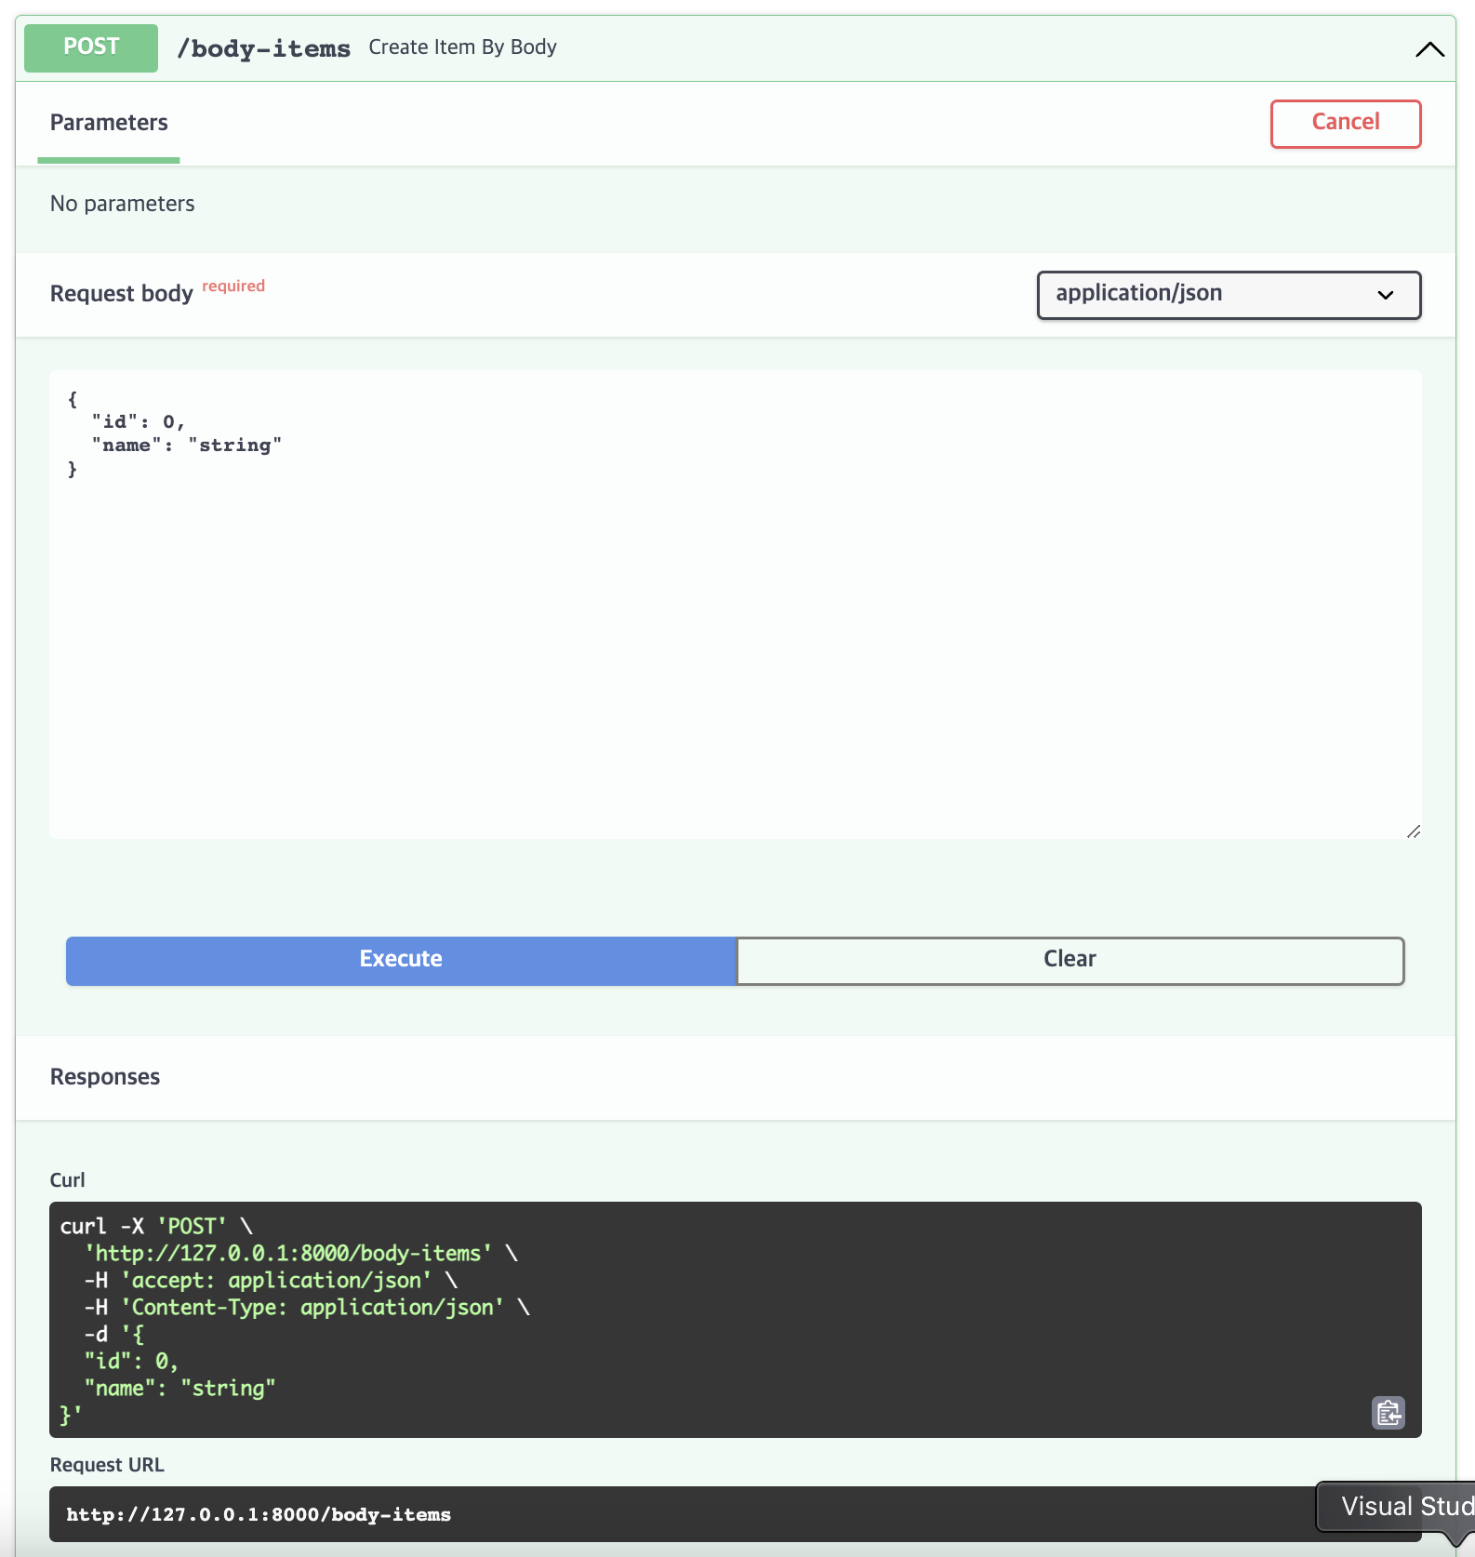This screenshot has width=1475, height=1557.
Task: Click the /body-items endpoint path
Action: (264, 48)
